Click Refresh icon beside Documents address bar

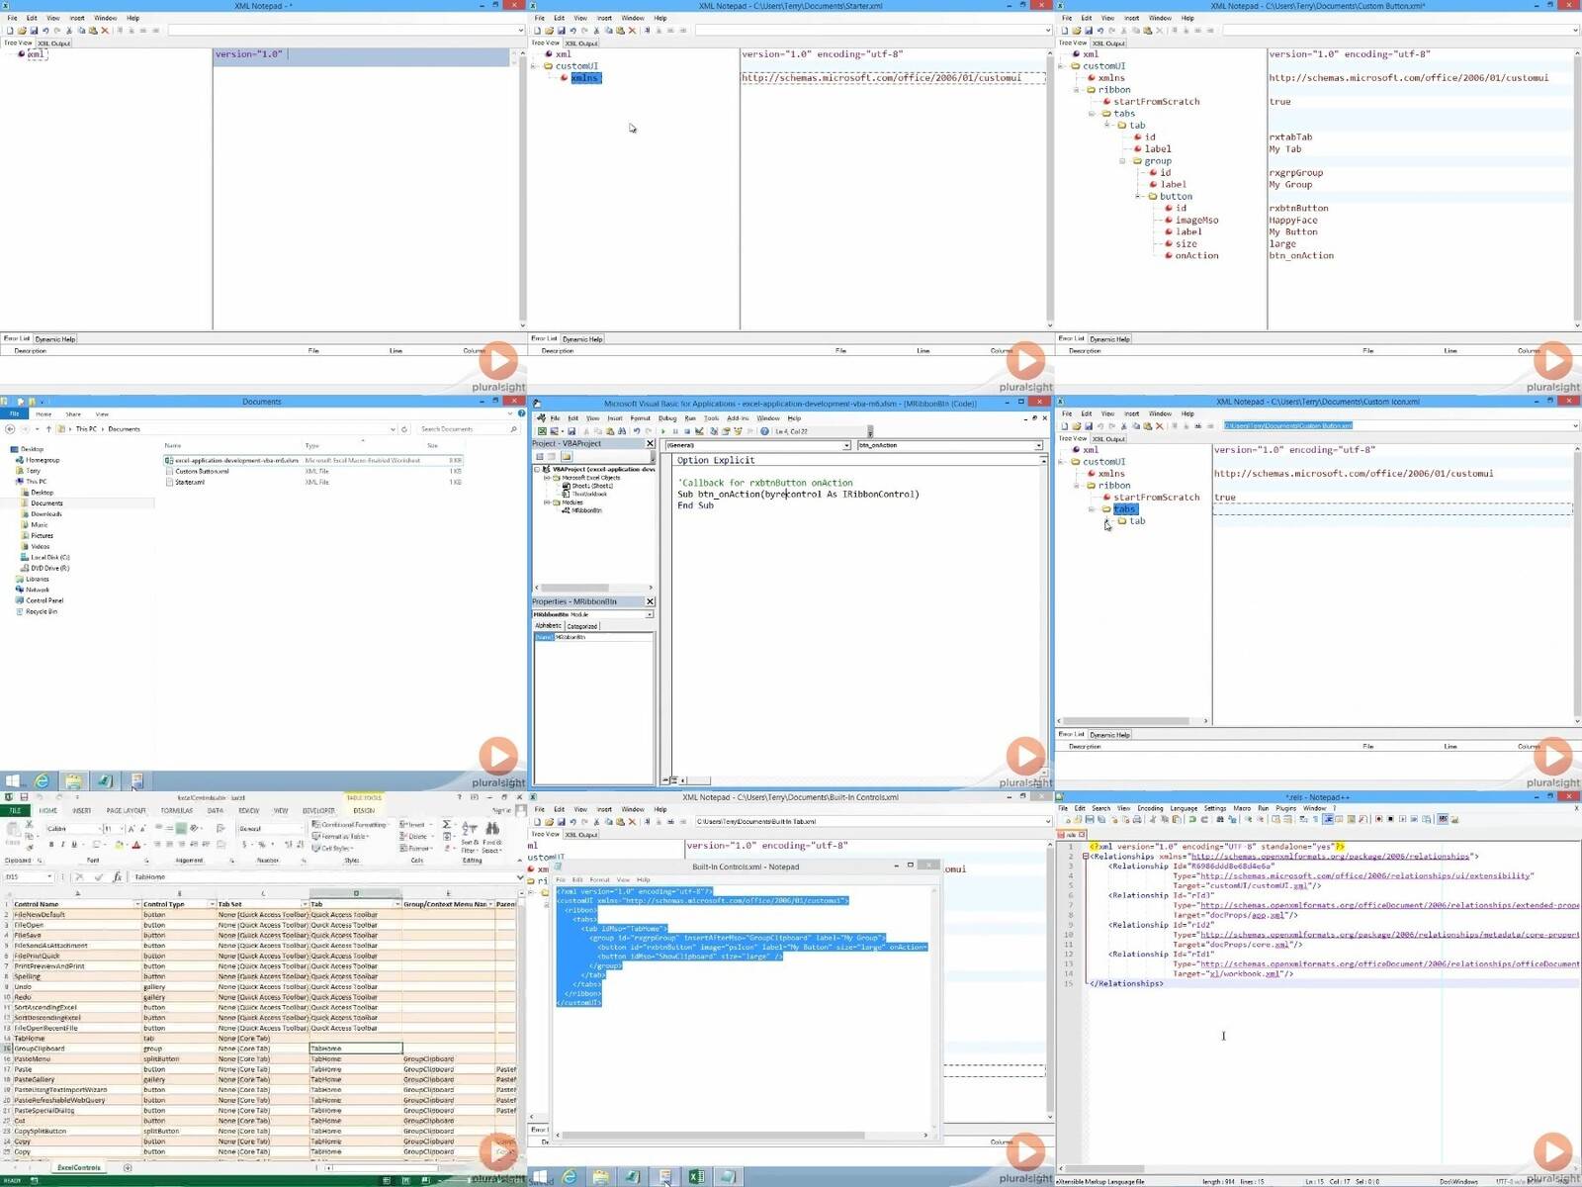point(404,429)
